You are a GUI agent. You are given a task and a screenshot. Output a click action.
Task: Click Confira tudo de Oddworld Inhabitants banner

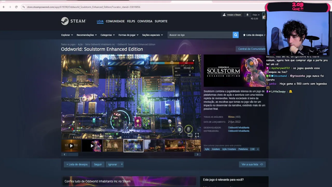pyautogui.click(x=129, y=181)
